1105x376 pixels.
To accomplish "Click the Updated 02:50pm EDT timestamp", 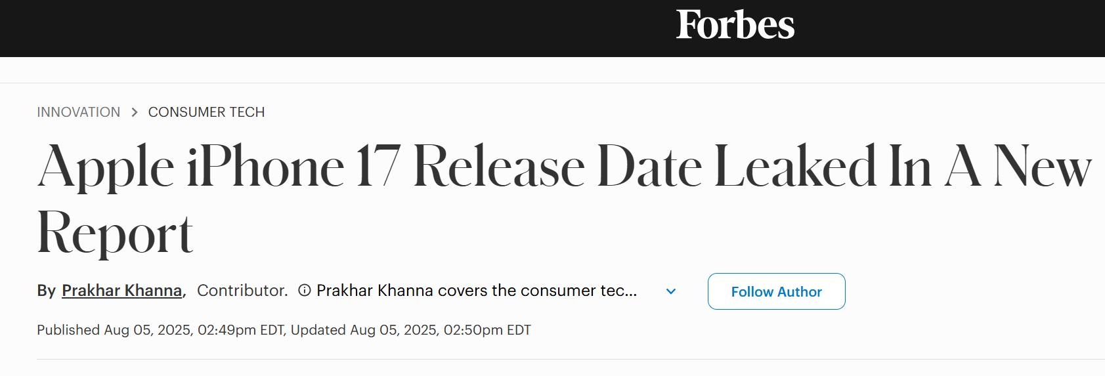I will click(x=410, y=330).
